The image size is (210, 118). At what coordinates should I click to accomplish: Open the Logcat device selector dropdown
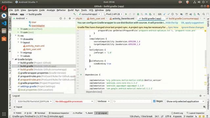(x=33, y=101)
